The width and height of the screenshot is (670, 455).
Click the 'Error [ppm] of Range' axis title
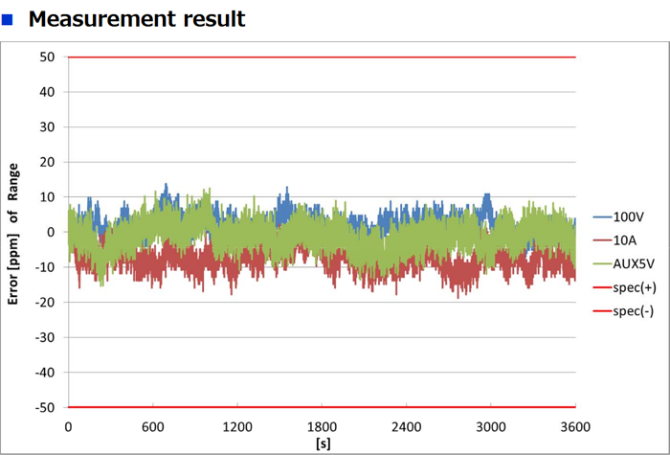15,232
